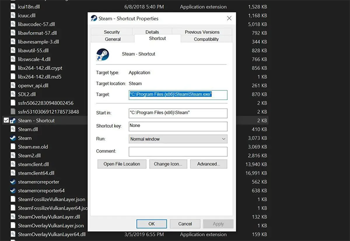Screen dimensions: 350x241
Task: Click the Steam.dll file icon
Action: coord(13,129)
